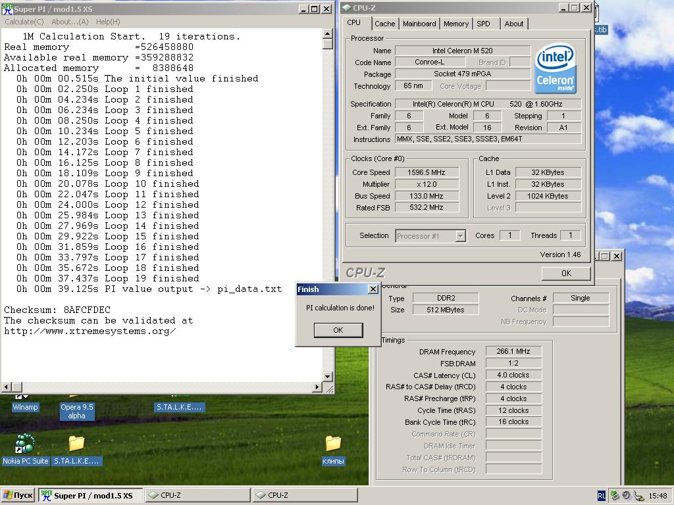The image size is (674, 505).
Task: Click the Multiplier value x 12.0
Action: click(x=427, y=184)
